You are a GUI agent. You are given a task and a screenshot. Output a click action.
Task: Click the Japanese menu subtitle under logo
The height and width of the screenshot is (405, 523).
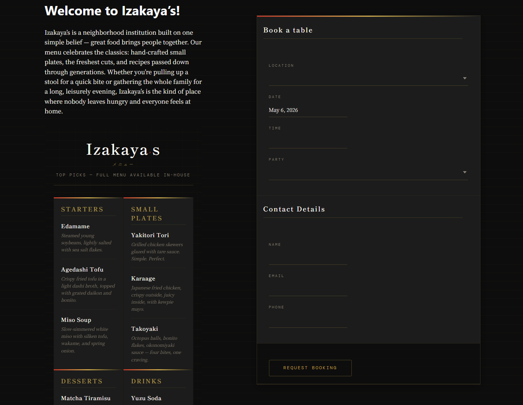pyautogui.click(x=123, y=164)
